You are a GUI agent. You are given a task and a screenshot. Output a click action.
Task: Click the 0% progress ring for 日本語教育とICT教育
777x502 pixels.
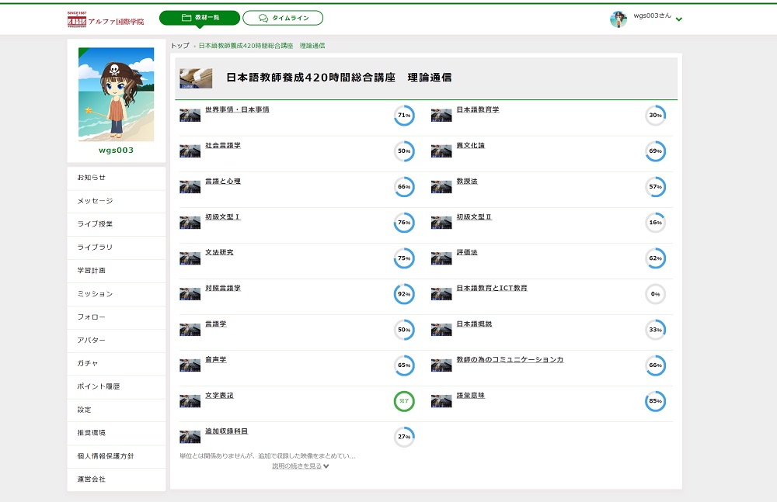click(x=655, y=294)
